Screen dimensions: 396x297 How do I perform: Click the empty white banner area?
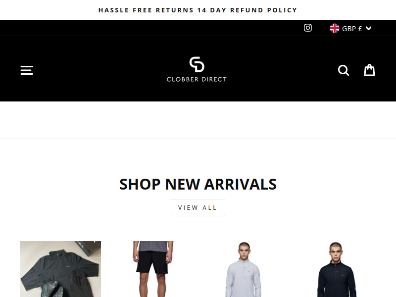point(198,120)
